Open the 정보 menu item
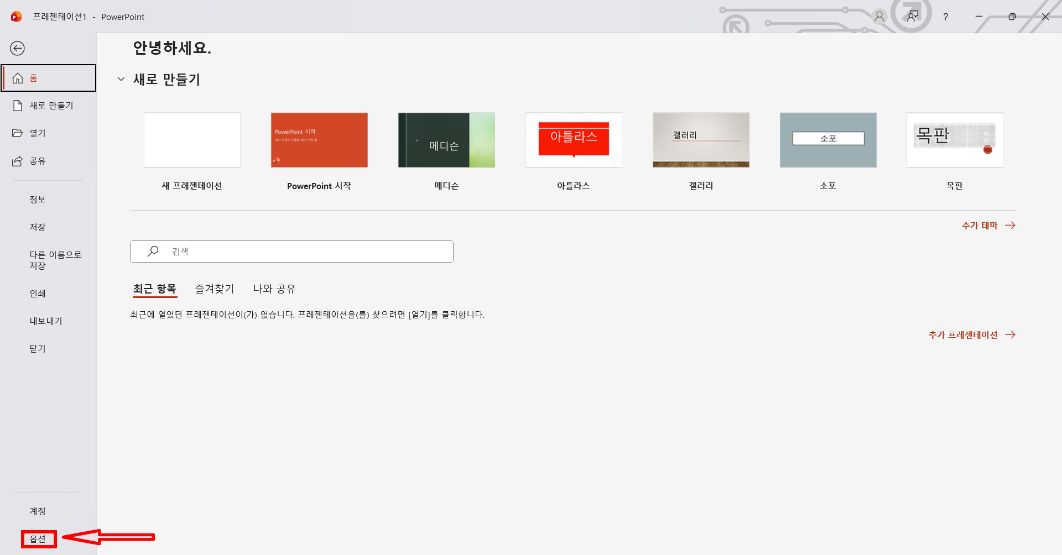The width and height of the screenshot is (1062, 555). coord(38,200)
